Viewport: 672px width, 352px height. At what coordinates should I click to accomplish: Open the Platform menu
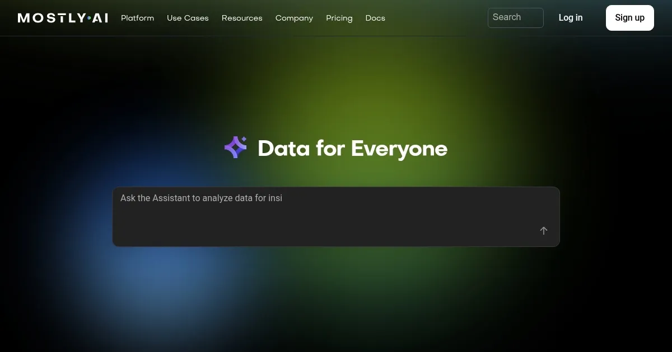(137, 18)
